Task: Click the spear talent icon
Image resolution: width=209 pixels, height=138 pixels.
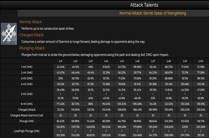Action: (x=9, y=33)
